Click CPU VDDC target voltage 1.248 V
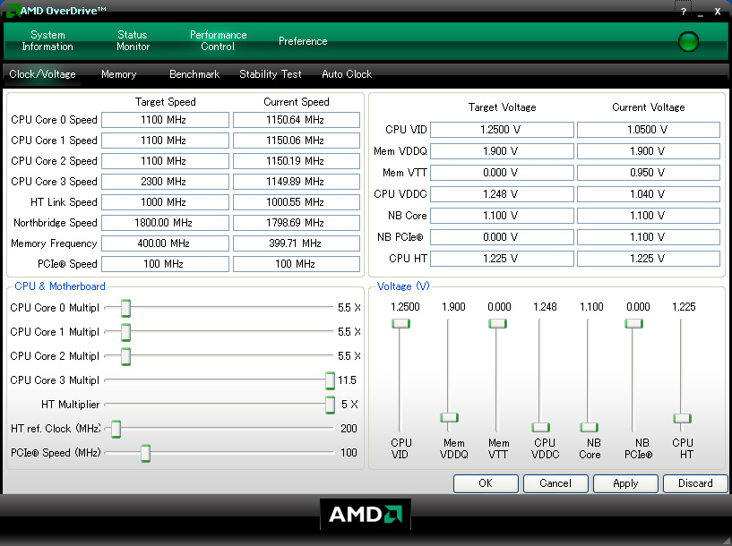The image size is (732, 546). click(x=502, y=194)
